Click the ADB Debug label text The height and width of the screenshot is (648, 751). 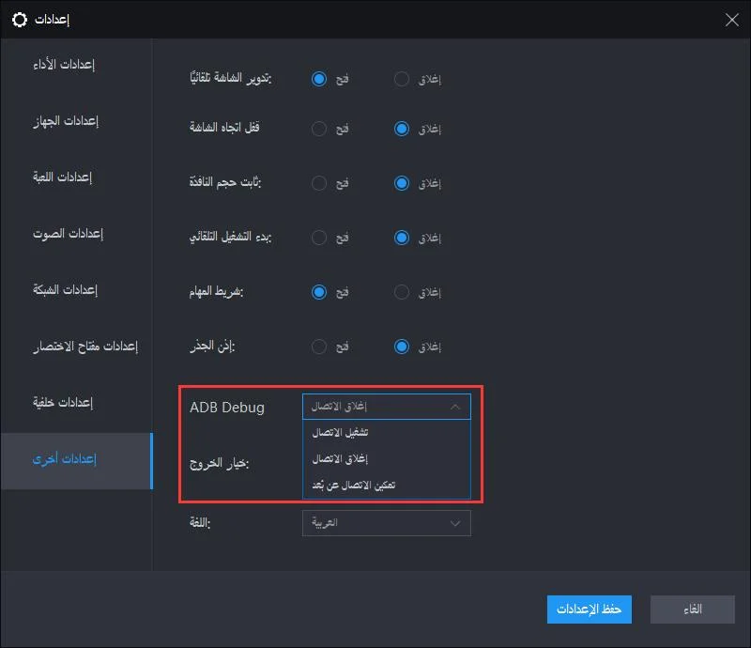pos(227,408)
